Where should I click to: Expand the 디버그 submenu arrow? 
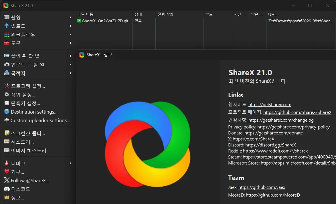(x=70, y=163)
